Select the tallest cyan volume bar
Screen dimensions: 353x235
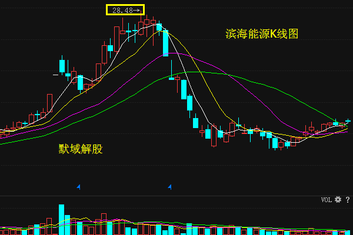[x=61, y=220]
